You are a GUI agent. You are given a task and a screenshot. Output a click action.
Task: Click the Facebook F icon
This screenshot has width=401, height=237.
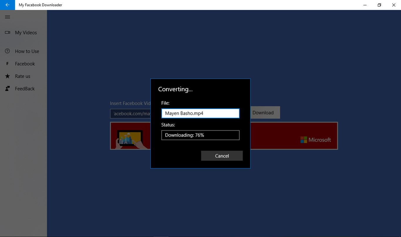[8, 64]
